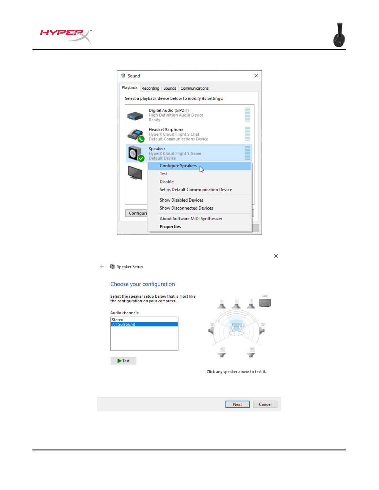
Task: Click the Headset Earphone telephone icon
Action: click(x=135, y=135)
